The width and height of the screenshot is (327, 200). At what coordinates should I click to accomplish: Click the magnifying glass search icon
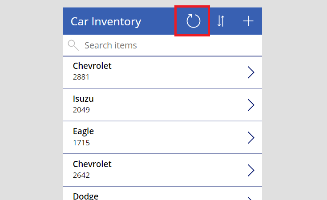point(73,45)
